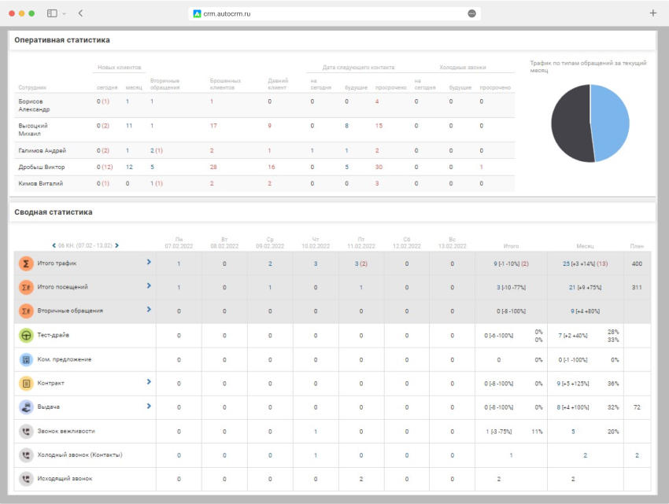Click the yellow Контракт document icon
This screenshot has height=504, width=669.
[25, 384]
